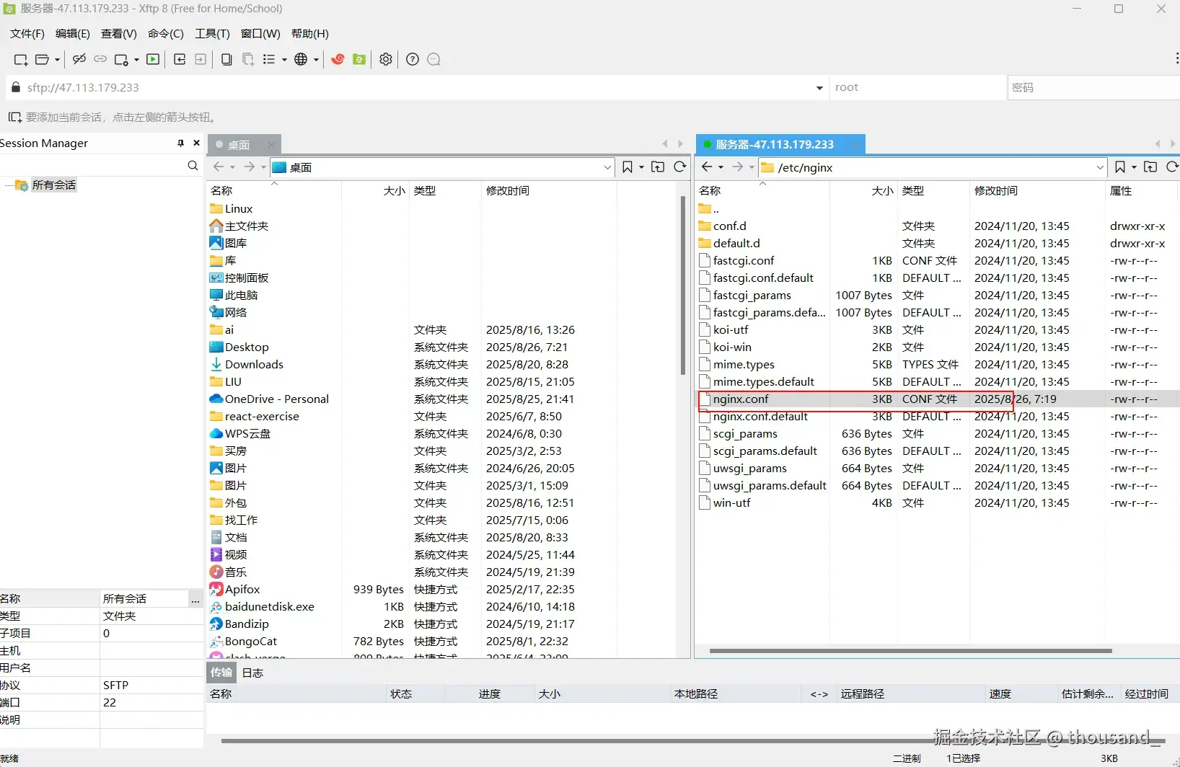Expand the remote bookmark dropdown arrow
This screenshot has width=1180, height=767.
1135,168
